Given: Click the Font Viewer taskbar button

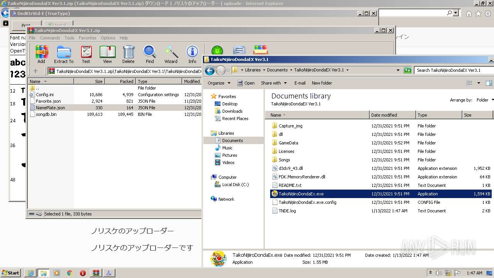Looking at the screenshot, I should pyautogui.click(x=109, y=273).
